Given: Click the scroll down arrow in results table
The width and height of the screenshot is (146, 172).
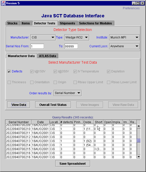Looking at the screenshot, I should click(x=139, y=156).
